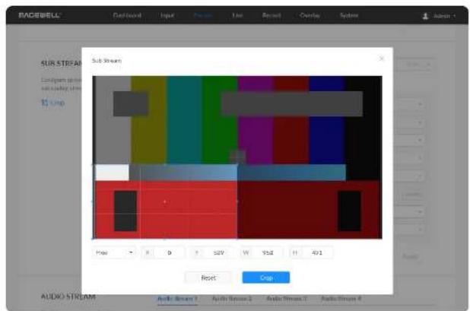Screen dimensions: 470x311
Task: Open the Record menu item
Action: [272, 15]
